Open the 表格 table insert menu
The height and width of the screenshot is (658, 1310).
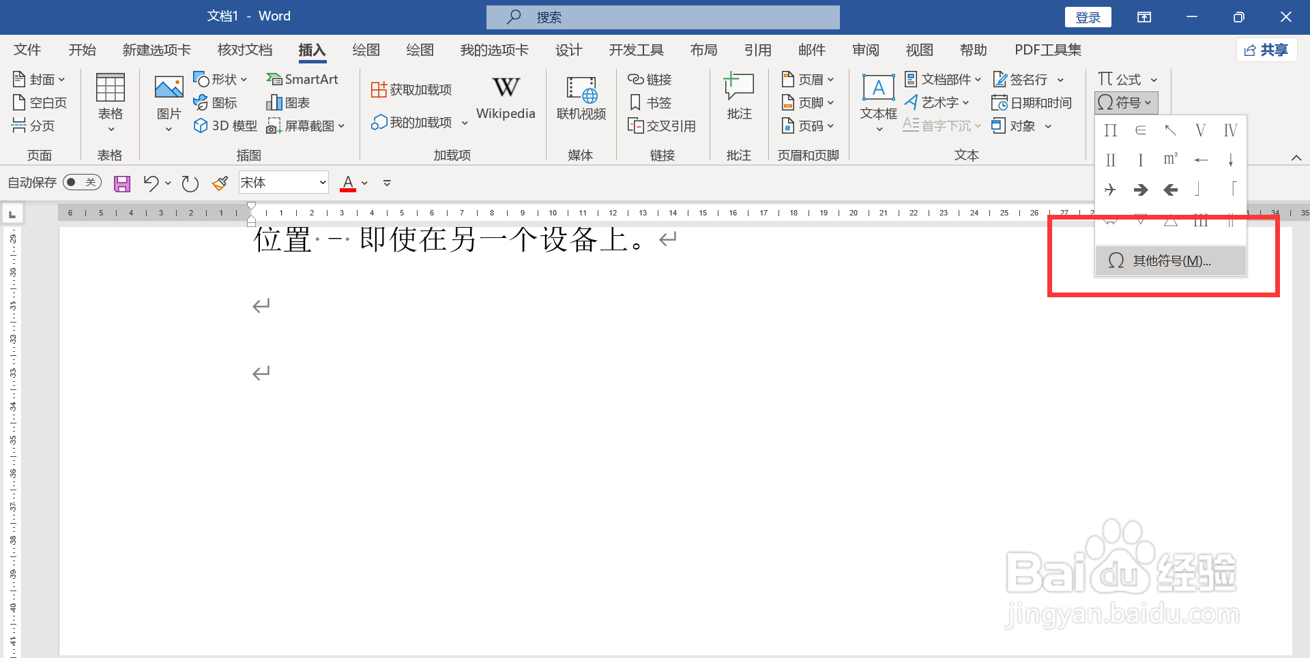pyautogui.click(x=110, y=103)
